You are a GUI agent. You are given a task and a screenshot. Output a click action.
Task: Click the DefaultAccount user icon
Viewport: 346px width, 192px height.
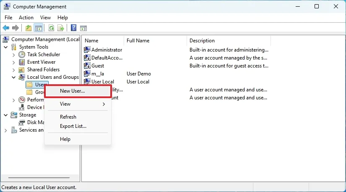pos(87,57)
